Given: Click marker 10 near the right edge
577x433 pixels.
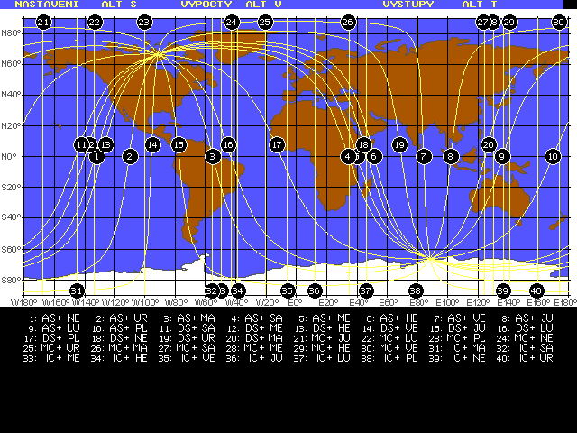Looking at the screenshot, I should click(553, 156).
